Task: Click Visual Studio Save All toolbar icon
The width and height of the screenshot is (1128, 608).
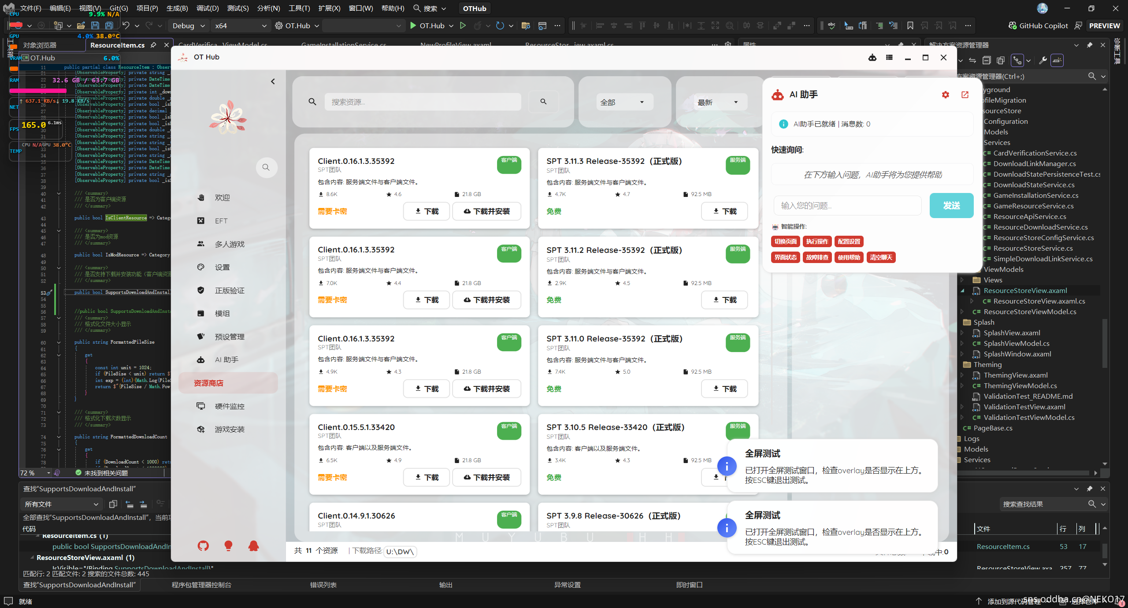Action: coord(109,26)
